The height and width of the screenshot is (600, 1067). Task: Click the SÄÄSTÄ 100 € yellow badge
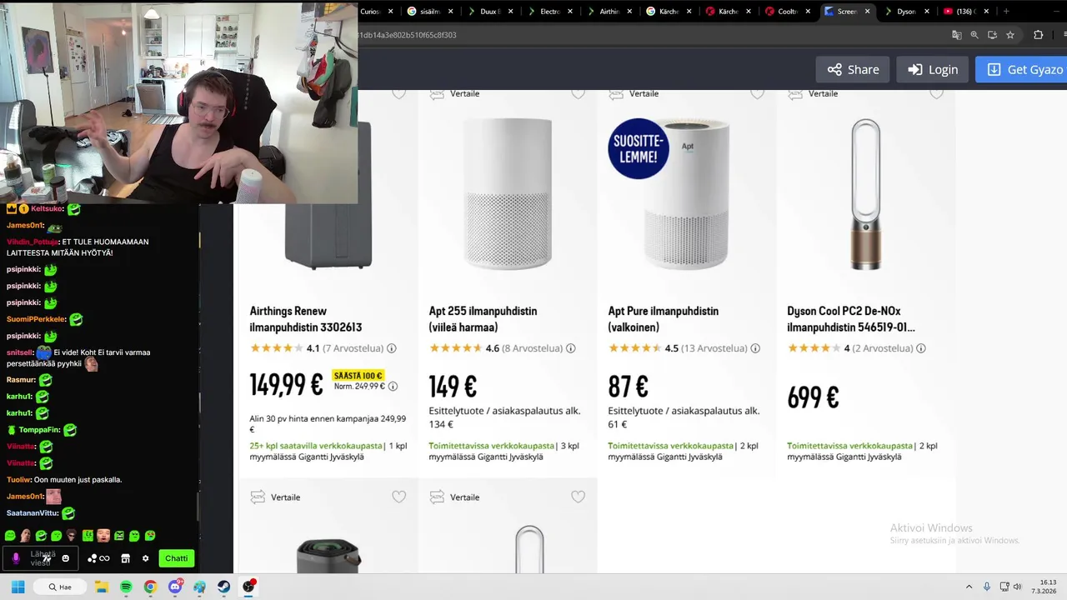click(358, 376)
